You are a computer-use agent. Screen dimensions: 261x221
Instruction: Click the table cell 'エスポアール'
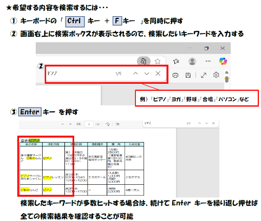coord(97,177)
